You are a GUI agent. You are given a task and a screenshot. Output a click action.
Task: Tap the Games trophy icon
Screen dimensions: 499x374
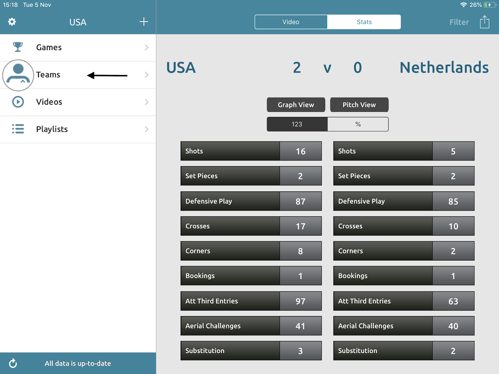18,47
